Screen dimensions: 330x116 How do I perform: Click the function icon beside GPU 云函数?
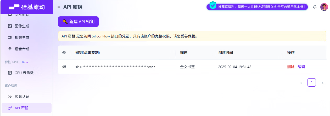point(10,73)
